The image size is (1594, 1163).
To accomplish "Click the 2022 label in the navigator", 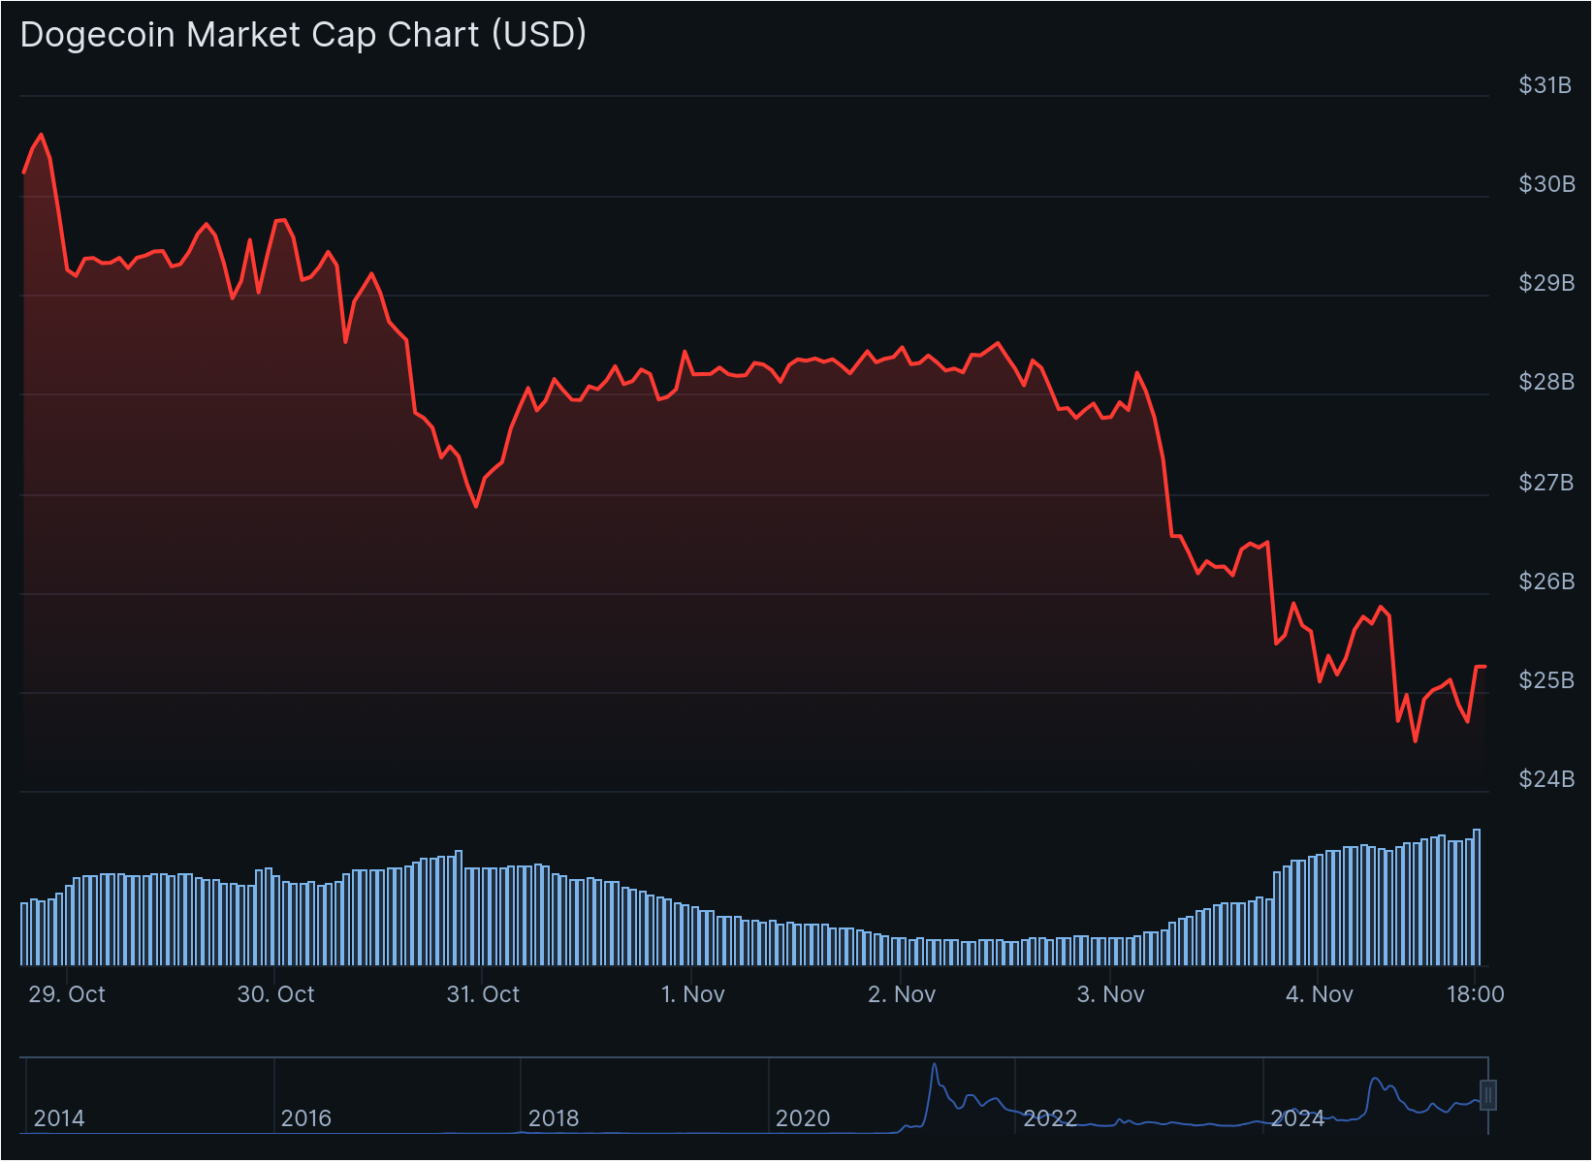I will click(1052, 1117).
